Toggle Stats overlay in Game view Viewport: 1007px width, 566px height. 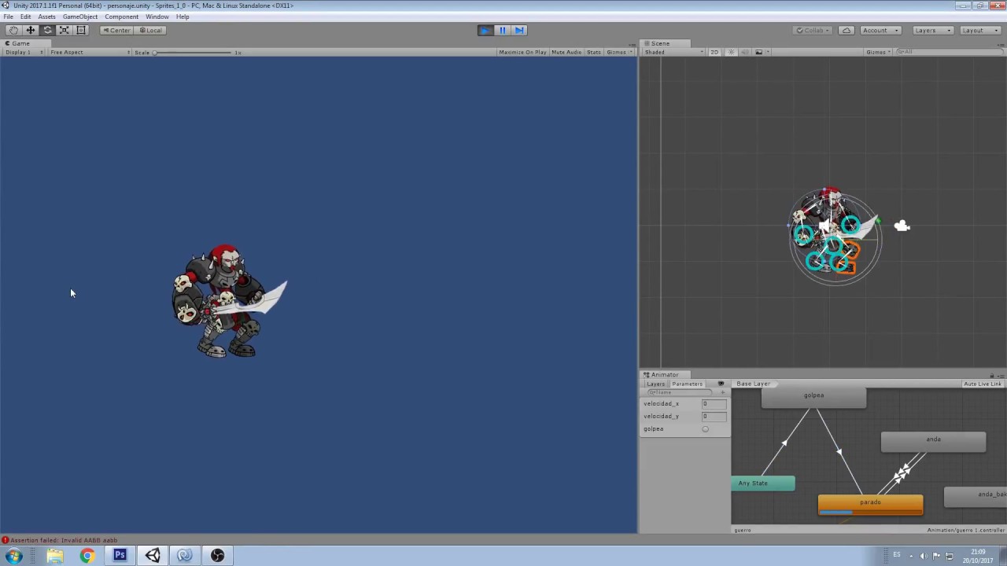pyautogui.click(x=594, y=52)
